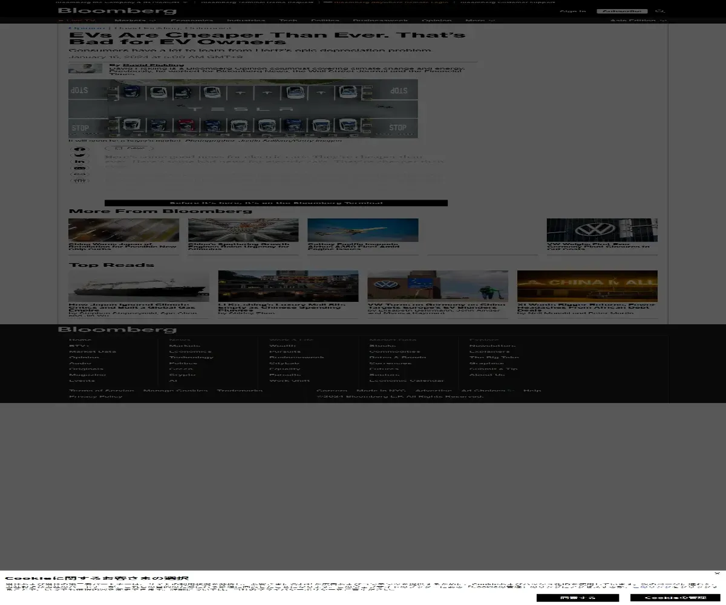Open footer Careers link

(x=332, y=391)
